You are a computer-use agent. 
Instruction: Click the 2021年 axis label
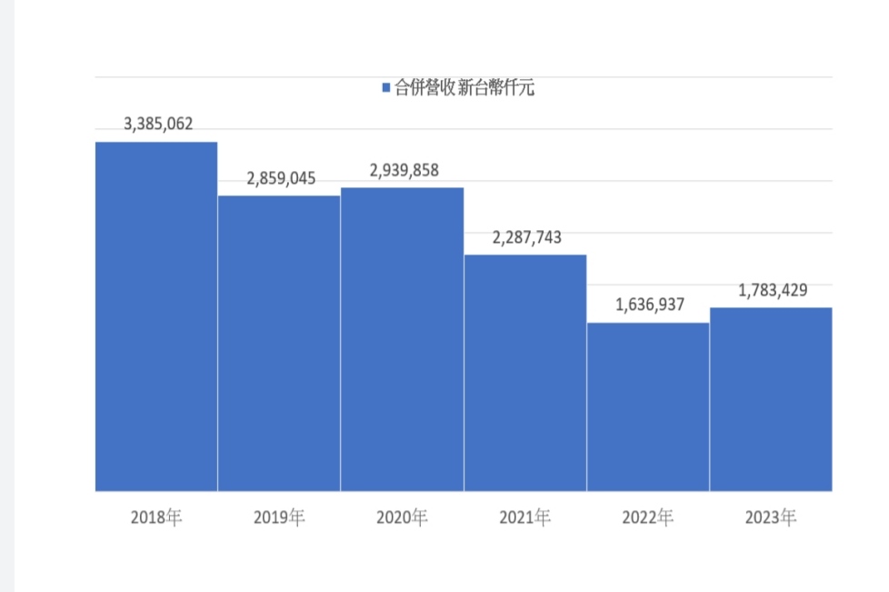[525, 517]
